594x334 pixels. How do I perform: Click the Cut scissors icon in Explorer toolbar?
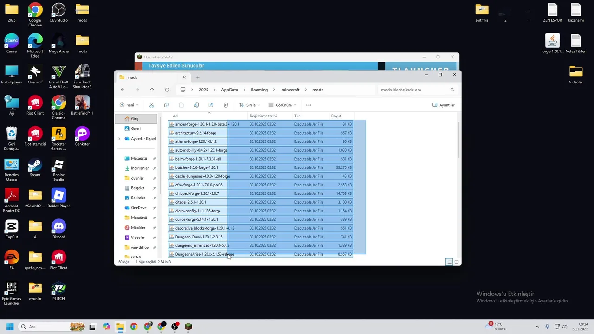[x=151, y=105]
